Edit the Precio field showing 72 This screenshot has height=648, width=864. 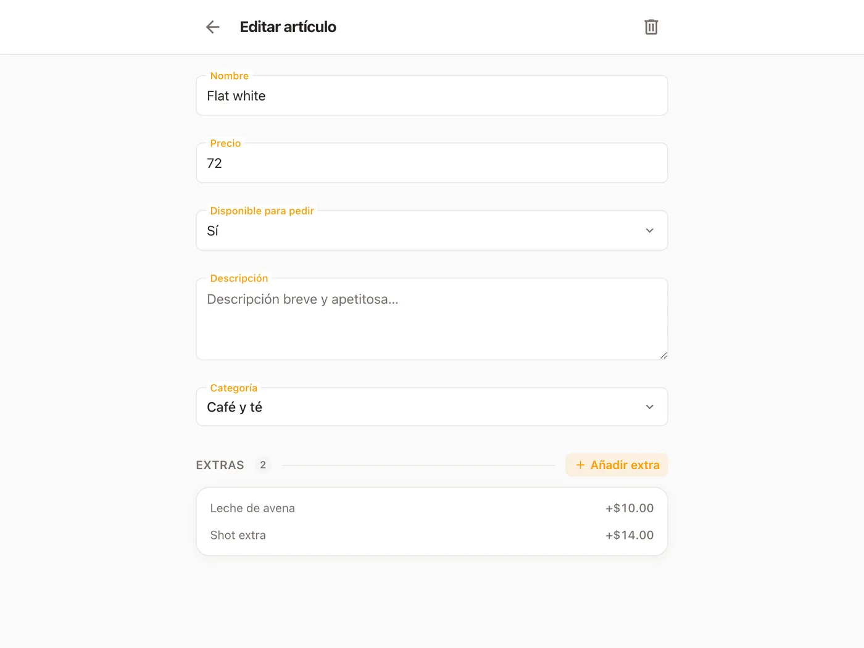[x=432, y=163]
